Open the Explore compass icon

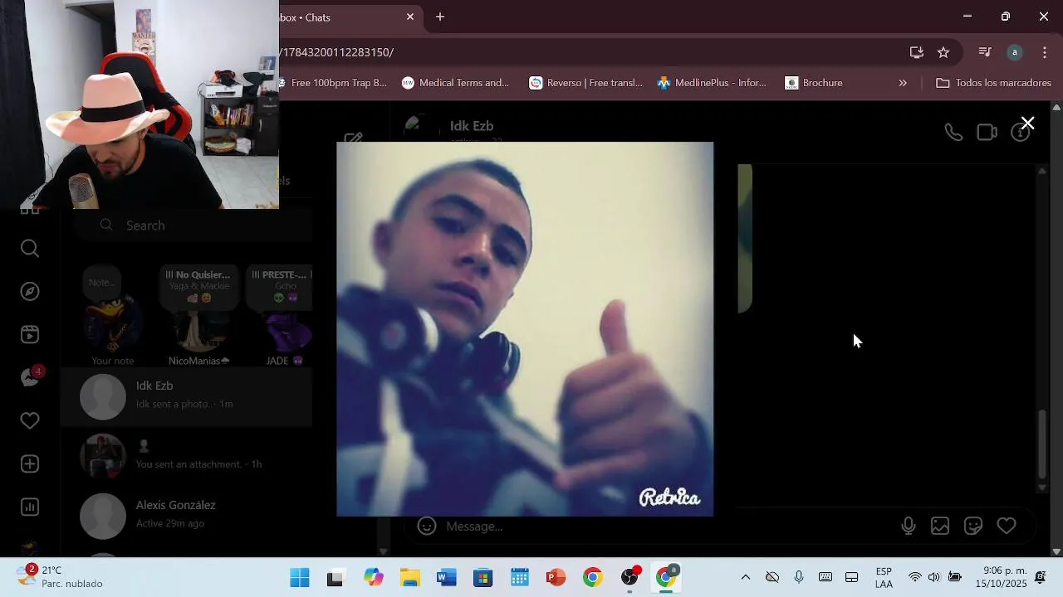tap(30, 292)
